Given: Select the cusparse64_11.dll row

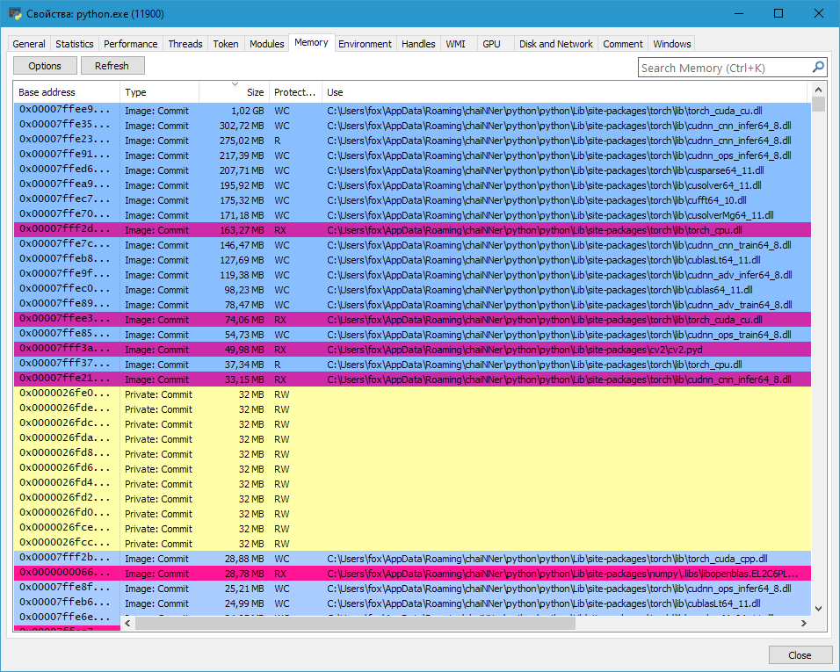Looking at the screenshot, I should coord(412,170).
